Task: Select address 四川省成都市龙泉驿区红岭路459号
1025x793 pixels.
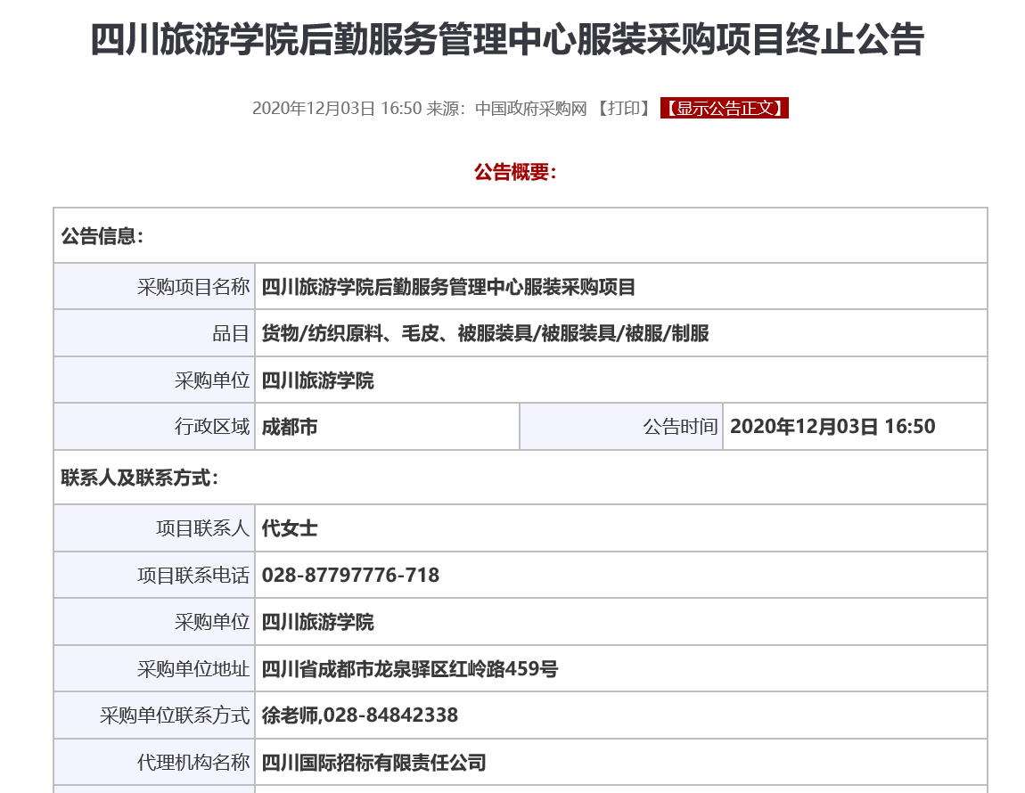Action: (410, 669)
